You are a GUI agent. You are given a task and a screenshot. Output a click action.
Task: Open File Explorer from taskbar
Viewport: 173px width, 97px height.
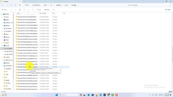(97, 95)
